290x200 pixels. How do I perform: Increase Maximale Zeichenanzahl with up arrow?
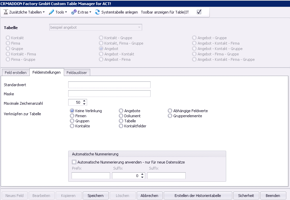click(x=84, y=101)
